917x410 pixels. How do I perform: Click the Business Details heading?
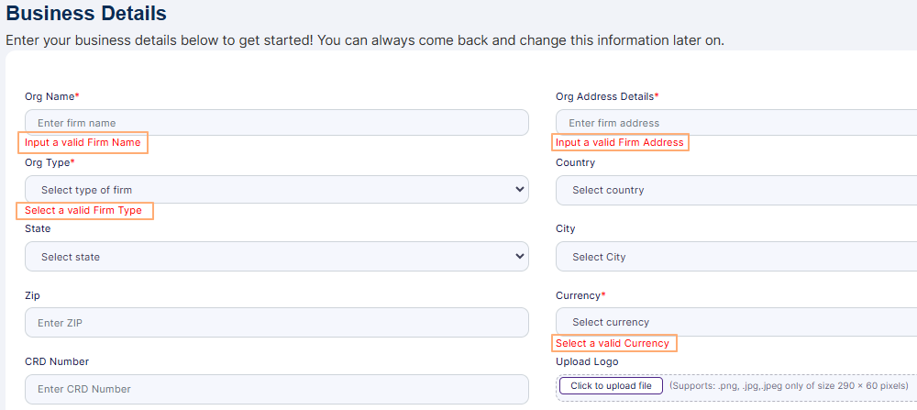tap(87, 14)
